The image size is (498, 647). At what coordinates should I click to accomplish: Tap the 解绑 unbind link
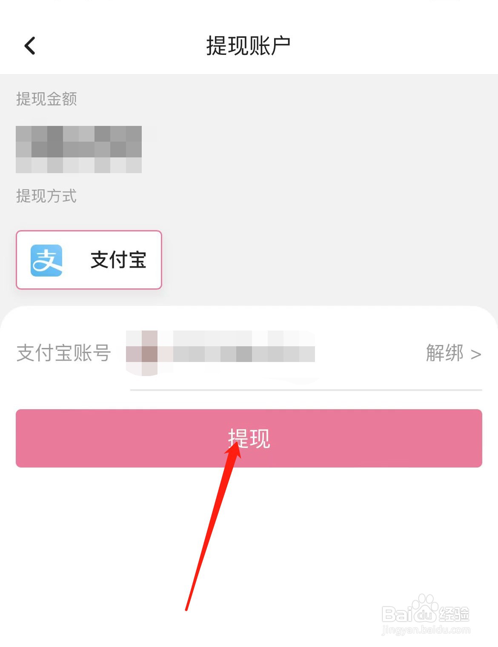(x=445, y=353)
